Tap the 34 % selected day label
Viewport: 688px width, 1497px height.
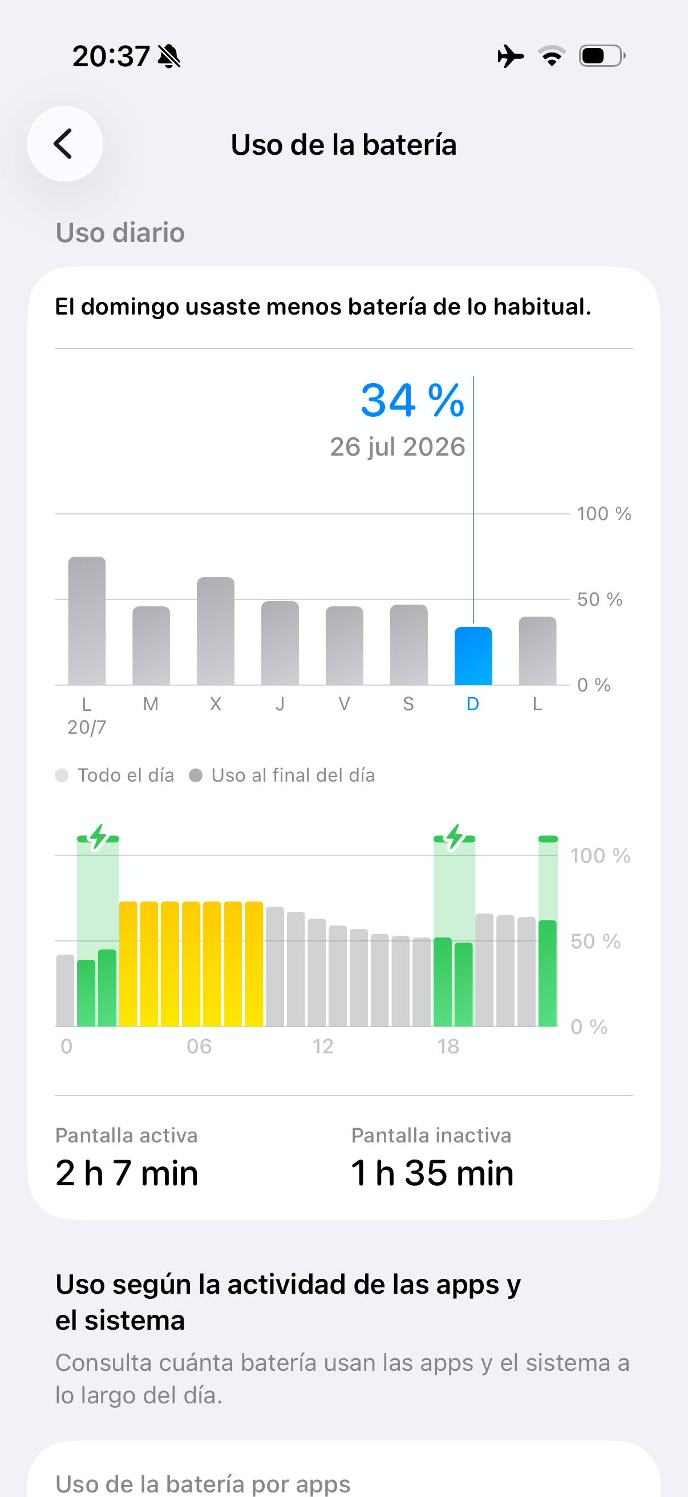pyautogui.click(x=413, y=400)
